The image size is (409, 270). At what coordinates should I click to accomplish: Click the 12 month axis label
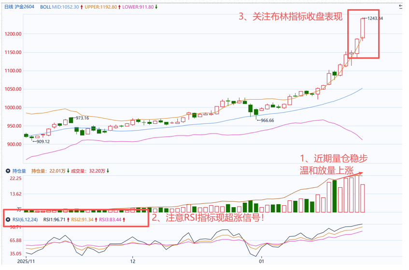pos(133,261)
